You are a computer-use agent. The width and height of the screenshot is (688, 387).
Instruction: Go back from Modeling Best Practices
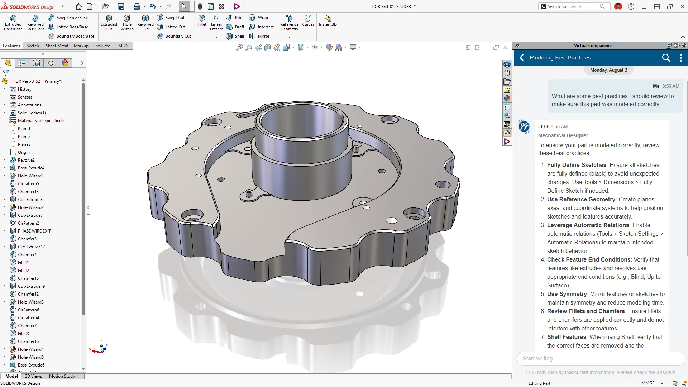point(522,58)
